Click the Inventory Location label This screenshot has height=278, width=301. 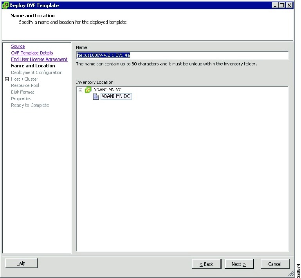pos(96,82)
